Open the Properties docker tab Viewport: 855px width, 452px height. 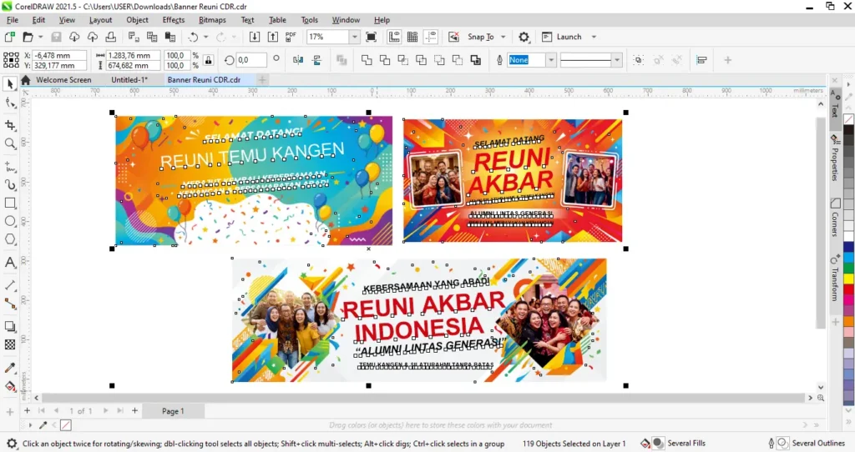coord(835,159)
